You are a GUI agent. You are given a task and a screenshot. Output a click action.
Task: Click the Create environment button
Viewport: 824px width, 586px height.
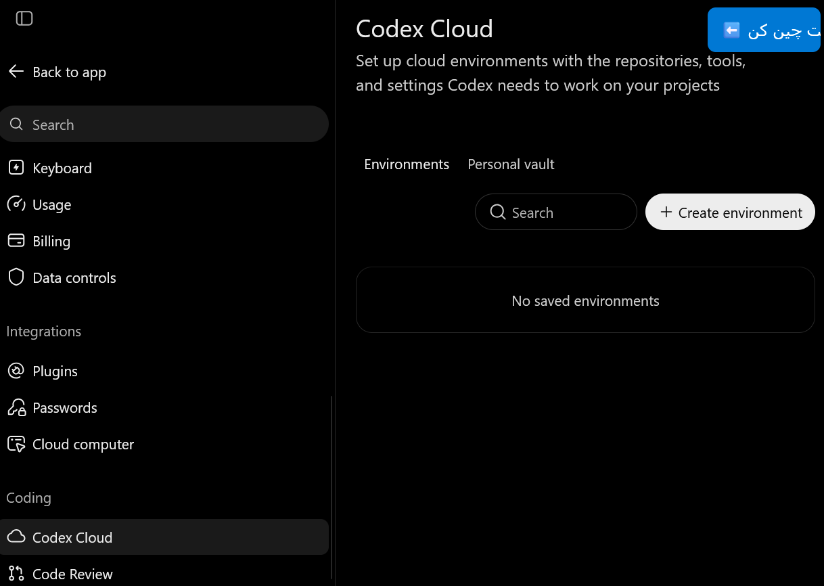click(730, 212)
